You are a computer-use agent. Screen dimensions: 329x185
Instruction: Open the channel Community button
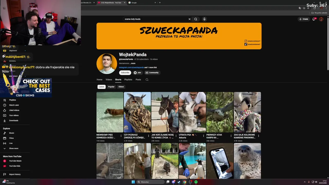[x=152, y=73]
